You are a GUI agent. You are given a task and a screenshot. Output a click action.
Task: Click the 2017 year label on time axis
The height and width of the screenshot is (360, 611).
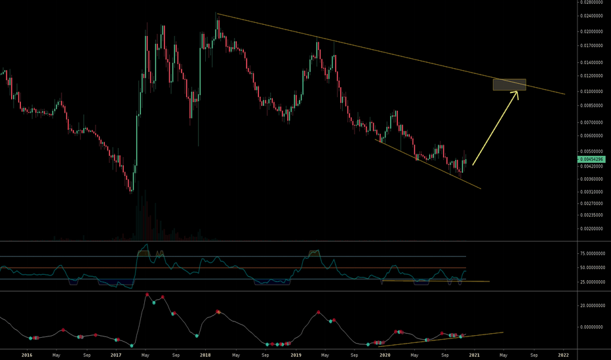(x=116, y=355)
